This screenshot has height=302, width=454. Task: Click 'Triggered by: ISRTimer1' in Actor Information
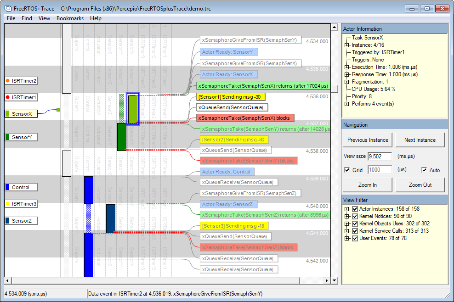pos(378,52)
